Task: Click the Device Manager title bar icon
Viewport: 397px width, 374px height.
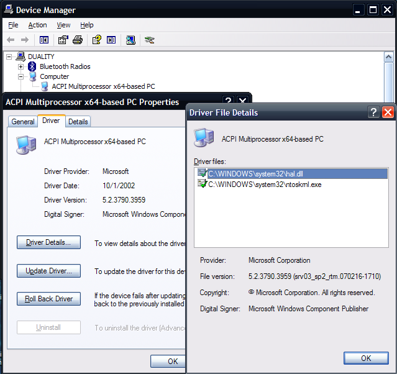Action: point(9,9)
